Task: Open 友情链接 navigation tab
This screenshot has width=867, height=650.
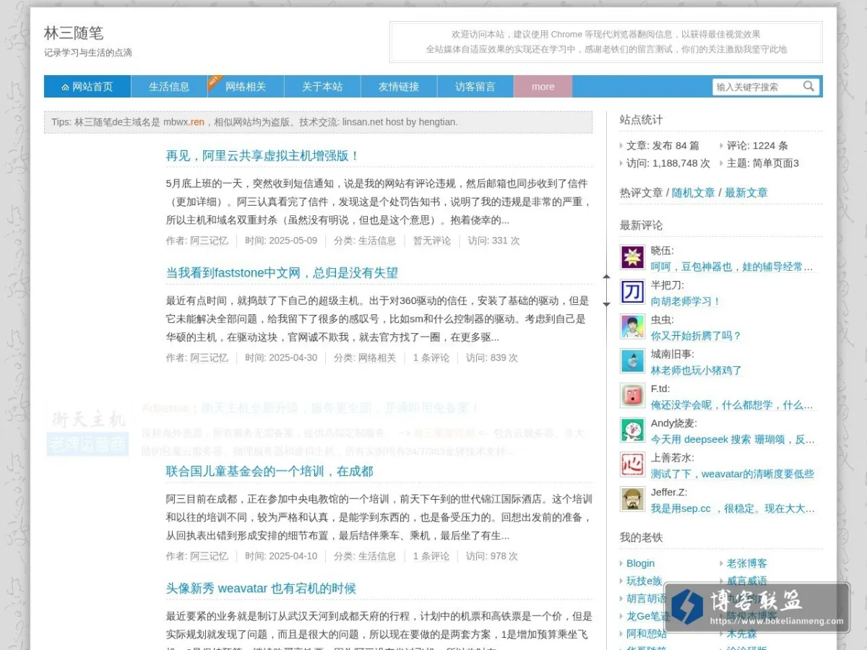Action: click(399, 87)
